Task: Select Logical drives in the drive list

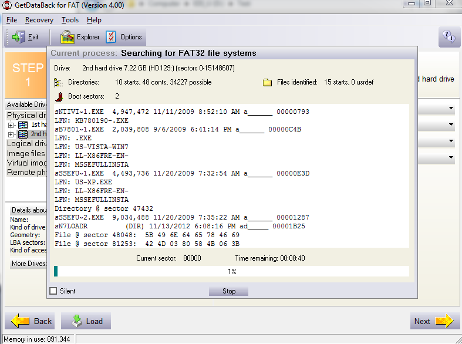Action: coord(26,143)
